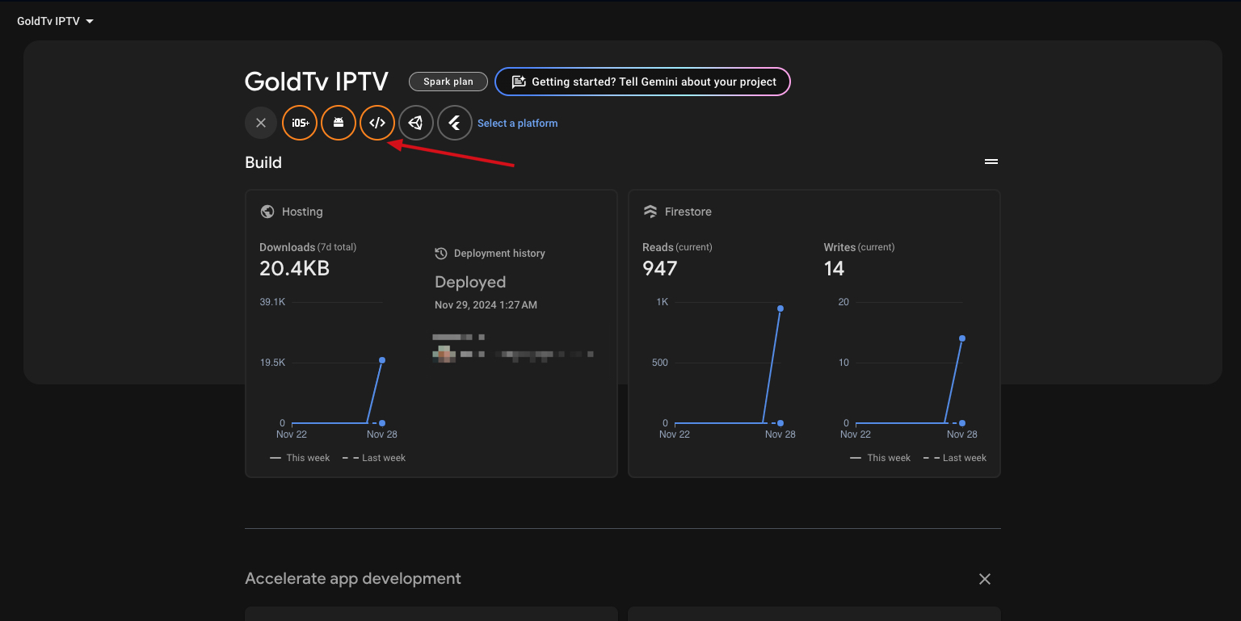Image resolution: width=1241 pixels, height=621 pixels.
Task: Open the Gemini getting started prompt
Action: click(x=642, y=82)
